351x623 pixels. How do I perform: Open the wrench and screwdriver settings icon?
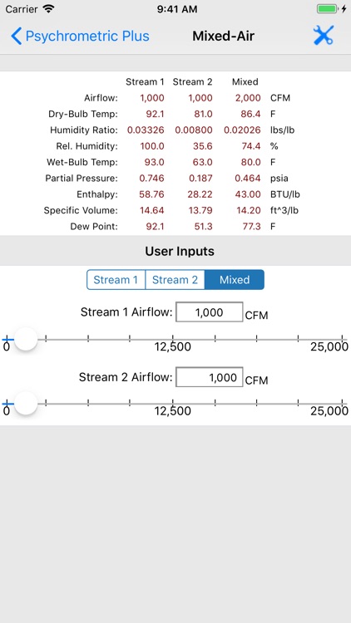pos(324,36)
